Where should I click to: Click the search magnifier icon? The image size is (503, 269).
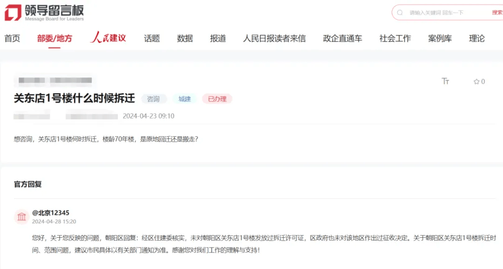click(400, 13)
